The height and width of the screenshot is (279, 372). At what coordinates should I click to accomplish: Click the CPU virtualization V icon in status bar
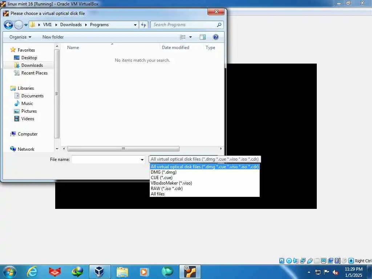(337, 261)
